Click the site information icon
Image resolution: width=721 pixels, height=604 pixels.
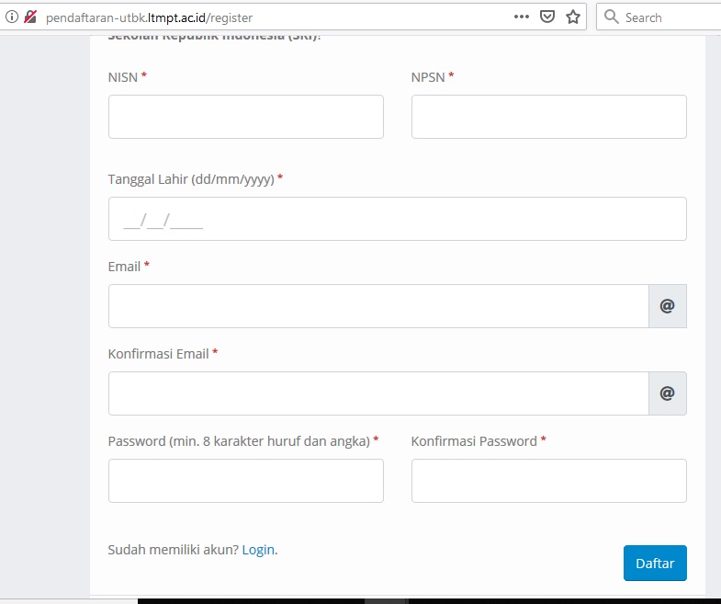click(x=12, y=17)
